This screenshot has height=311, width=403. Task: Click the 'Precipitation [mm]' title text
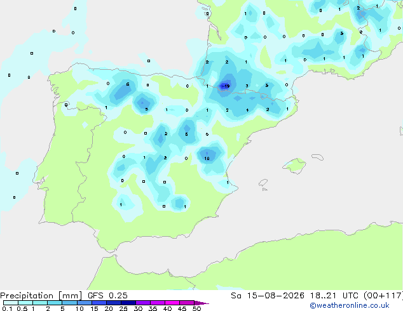pyautogui.click(x=41, y=296)
